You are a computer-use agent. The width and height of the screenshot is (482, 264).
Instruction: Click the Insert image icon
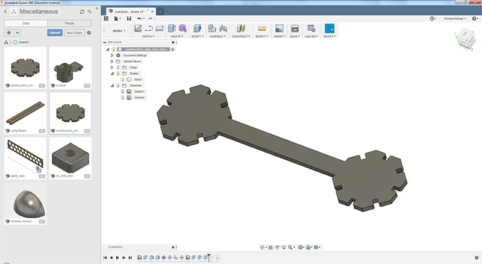pos(279,28)
